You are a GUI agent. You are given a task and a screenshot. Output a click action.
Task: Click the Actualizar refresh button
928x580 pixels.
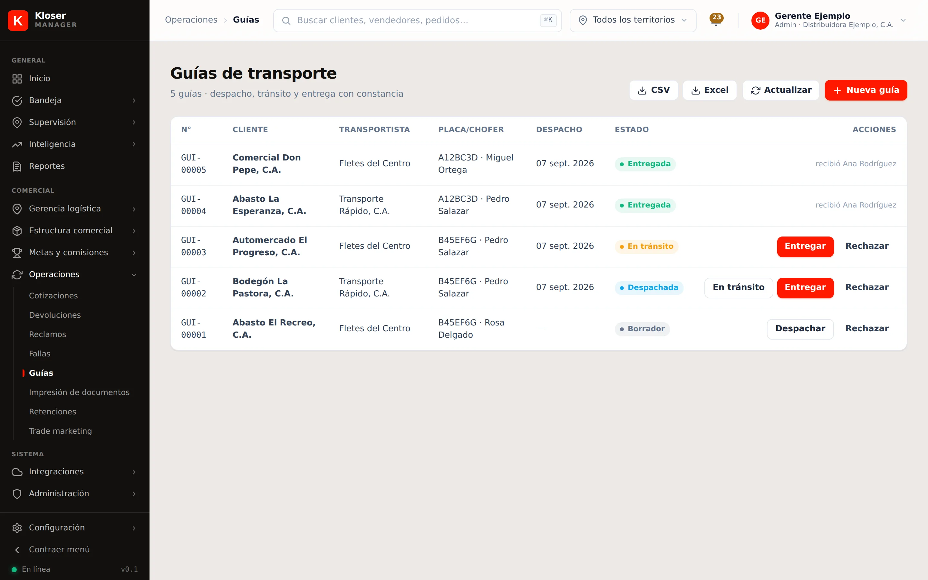[781, 90]
